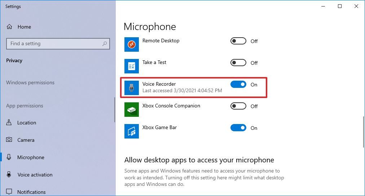Viewport: 365px width, 196px height.
Task: Click the Take a Test app icon
Action: tap(132, 66)
